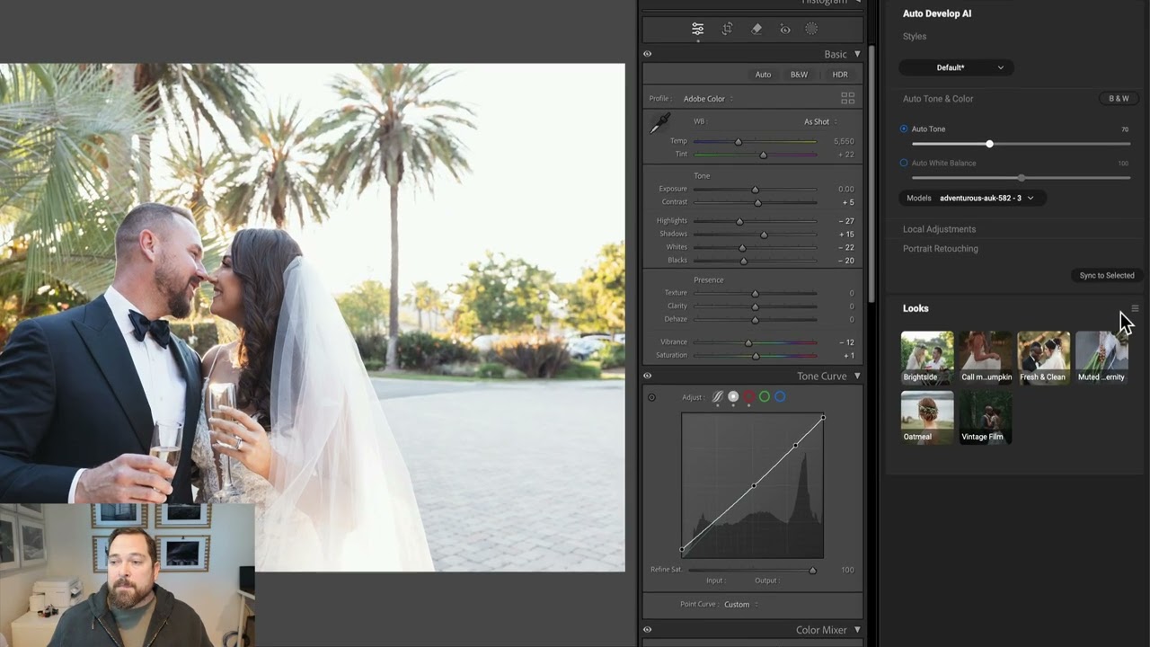Open the profile browser grid icon
Viewport: 1150px width, 647px height.
847,98
